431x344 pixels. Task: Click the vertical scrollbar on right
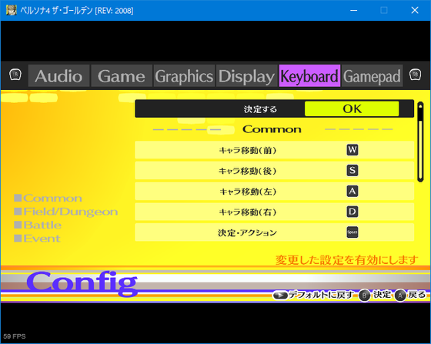[420, 142]
